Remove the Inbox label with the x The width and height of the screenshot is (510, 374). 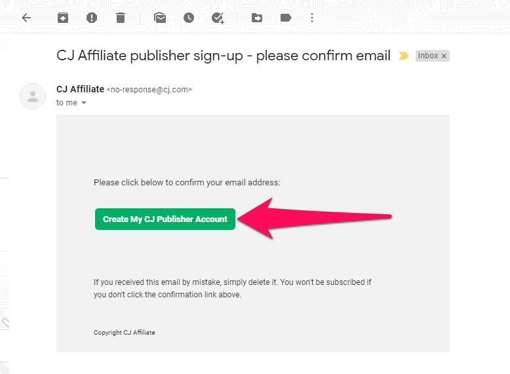444,56
